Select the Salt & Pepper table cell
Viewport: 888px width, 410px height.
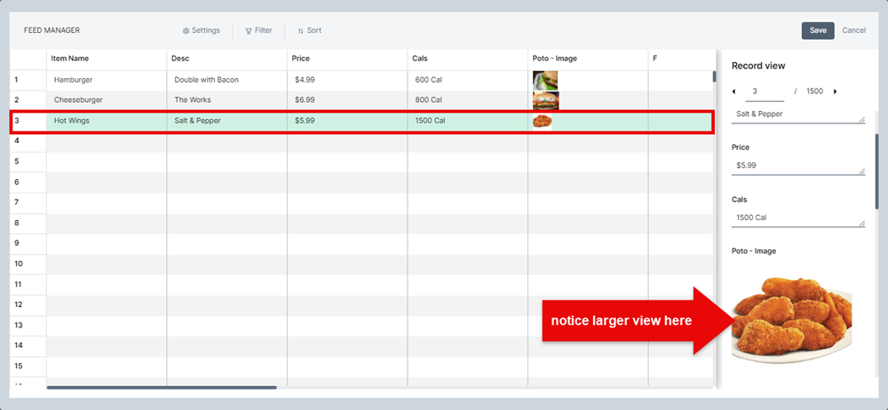[x=227, y=122]
